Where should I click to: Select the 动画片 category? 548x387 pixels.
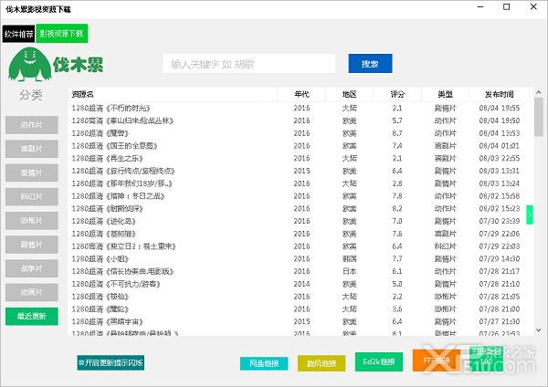click(x=32, y=292)
